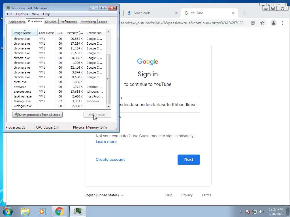
Task: Open the Help menu in Task Manager
Action: point(46,14)
